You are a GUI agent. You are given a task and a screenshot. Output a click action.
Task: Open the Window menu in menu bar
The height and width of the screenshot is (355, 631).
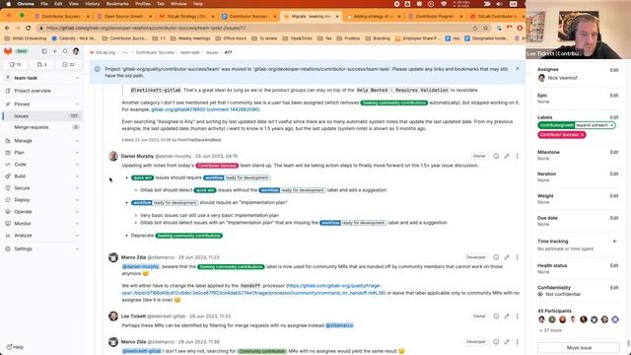point(178,4)
